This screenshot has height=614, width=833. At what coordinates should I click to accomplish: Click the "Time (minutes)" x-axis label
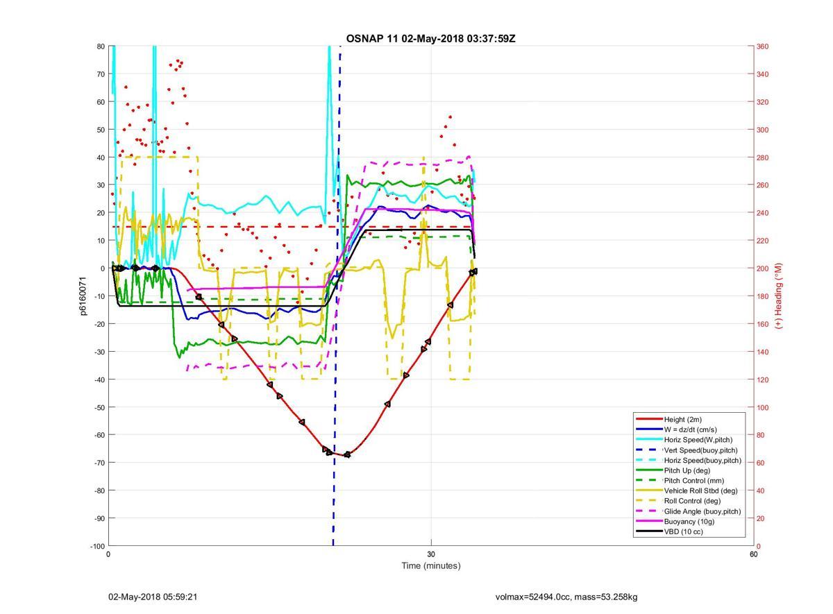tap(430, 565)
